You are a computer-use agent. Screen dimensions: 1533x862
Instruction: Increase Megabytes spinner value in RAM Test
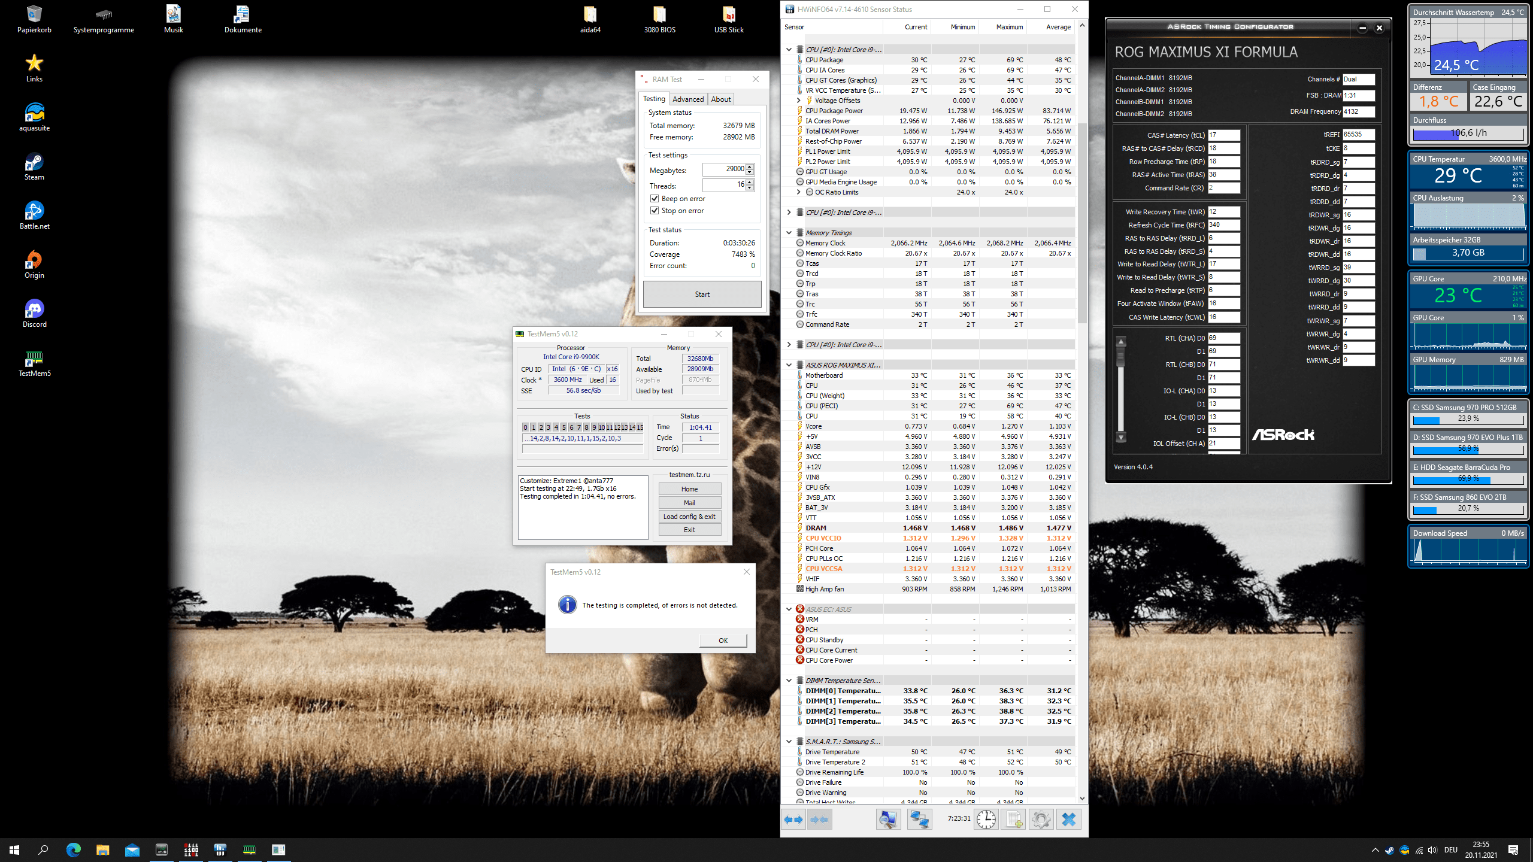(x=750, y=166)
